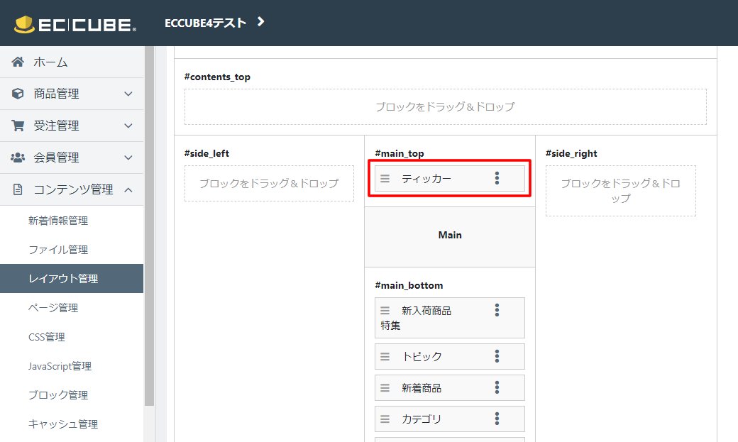Open the ECCUBE4テスト shop link
The width and height of the screenshot is (738, 442).
[x=206, y=23]
